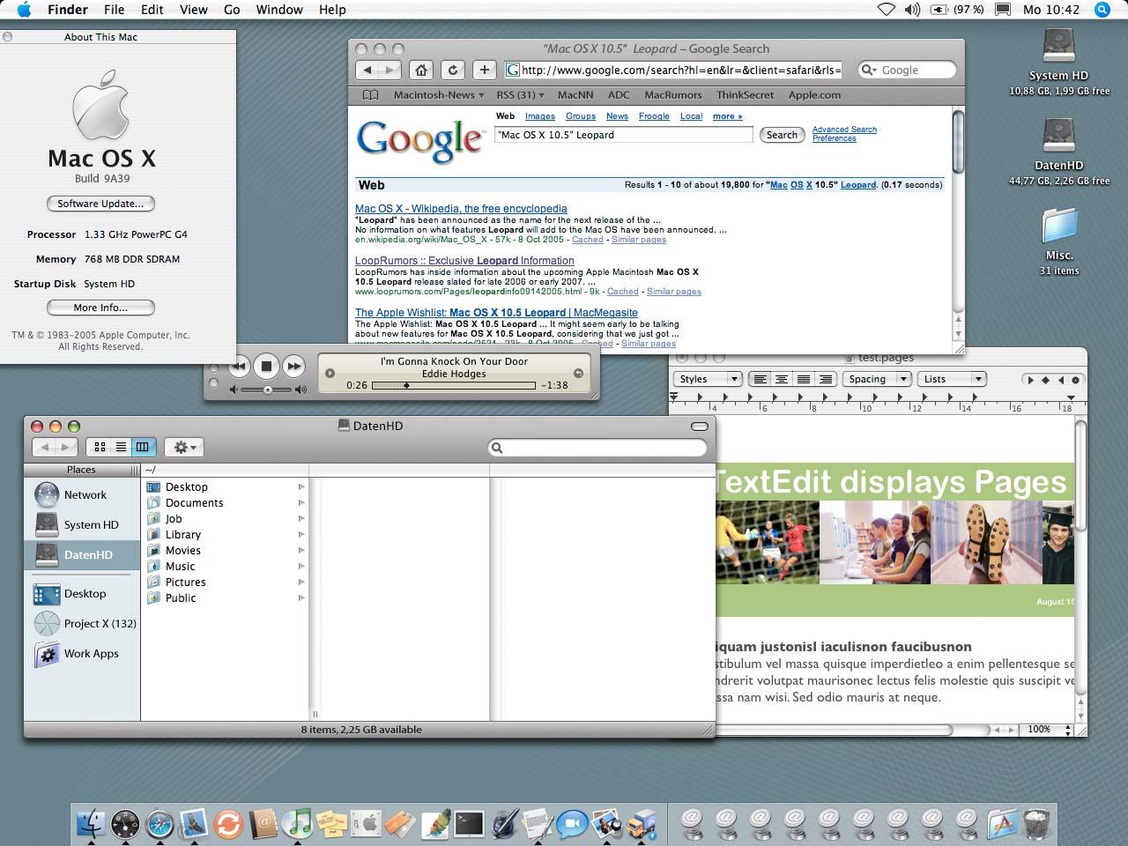The height and width of the screenshot is (846, 1128).
Task: Justify the text in test.pages
Action: [803, 379]
